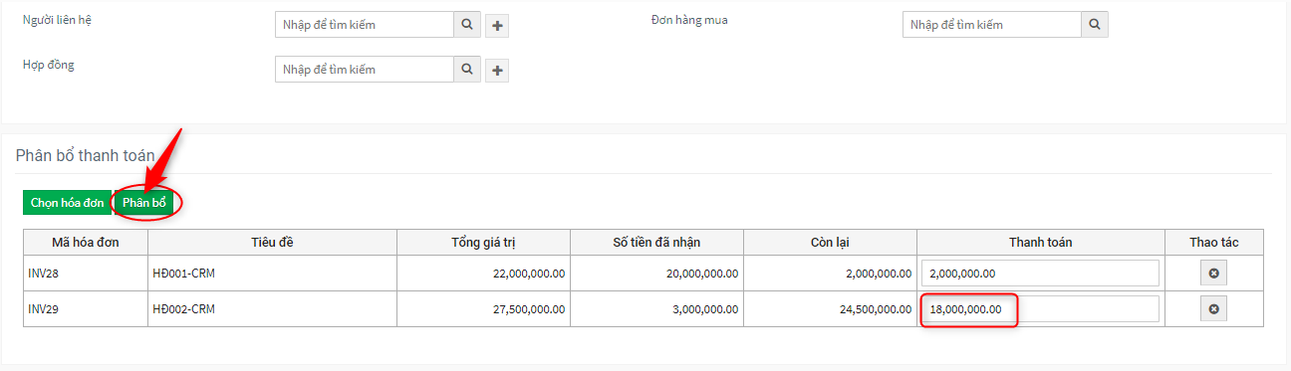This screenshot has height=371, width=1291.
Task: Edit Thanh toán amount for INV28
Action: click(1040, 274)
